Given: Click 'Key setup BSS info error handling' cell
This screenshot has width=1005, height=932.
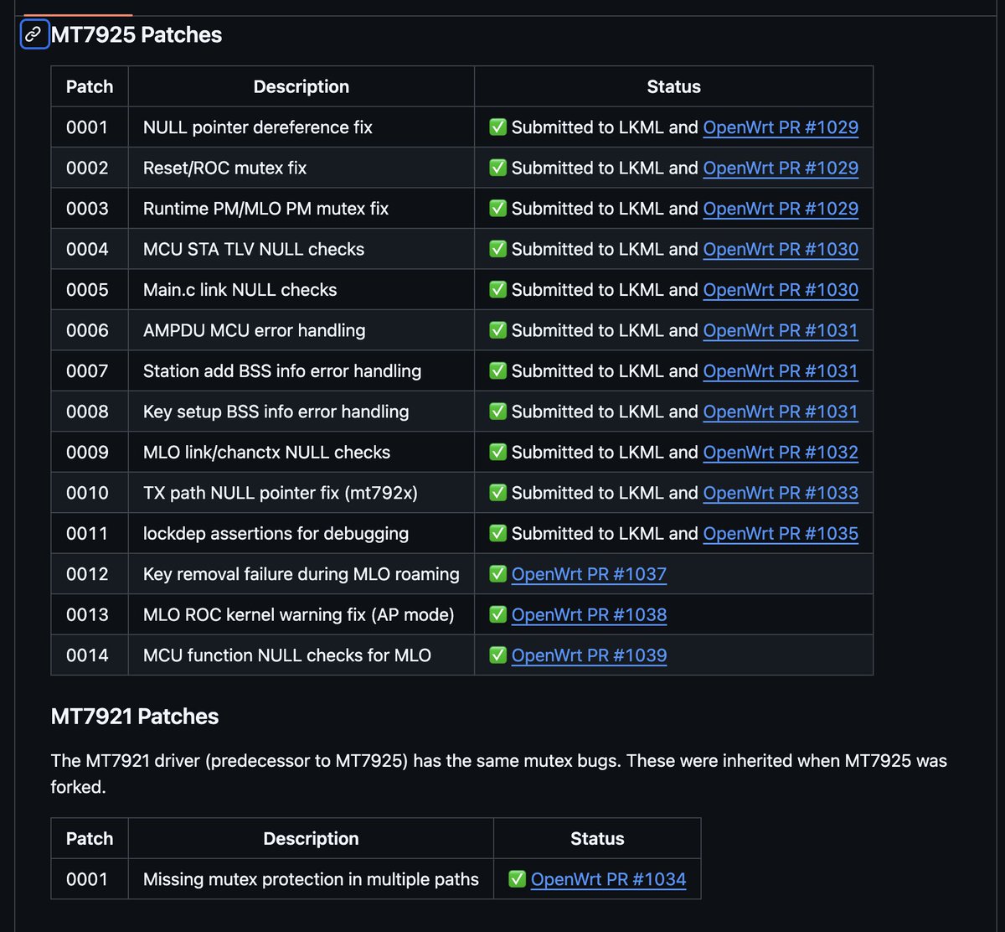Looking at the screenshot, I should click(x=301, y=412).
